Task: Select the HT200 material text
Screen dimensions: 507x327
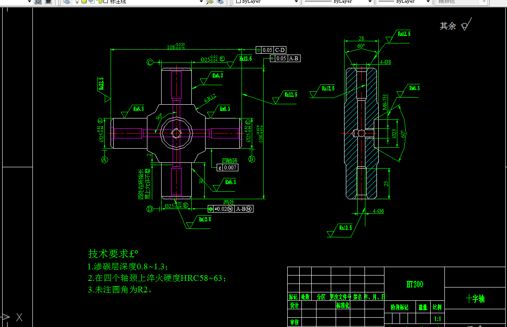Action: pos(415,284)
